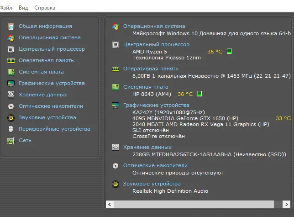Go to Хранение данных sidebar section
294x217 pixels.
pos(43,95)
